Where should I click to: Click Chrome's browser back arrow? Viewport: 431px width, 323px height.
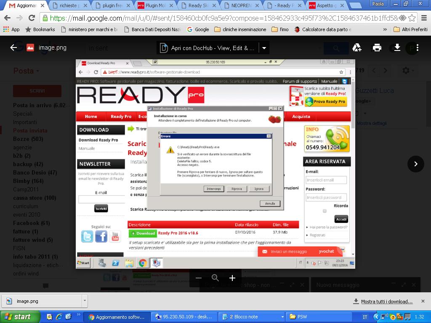(x=8, y=18)
